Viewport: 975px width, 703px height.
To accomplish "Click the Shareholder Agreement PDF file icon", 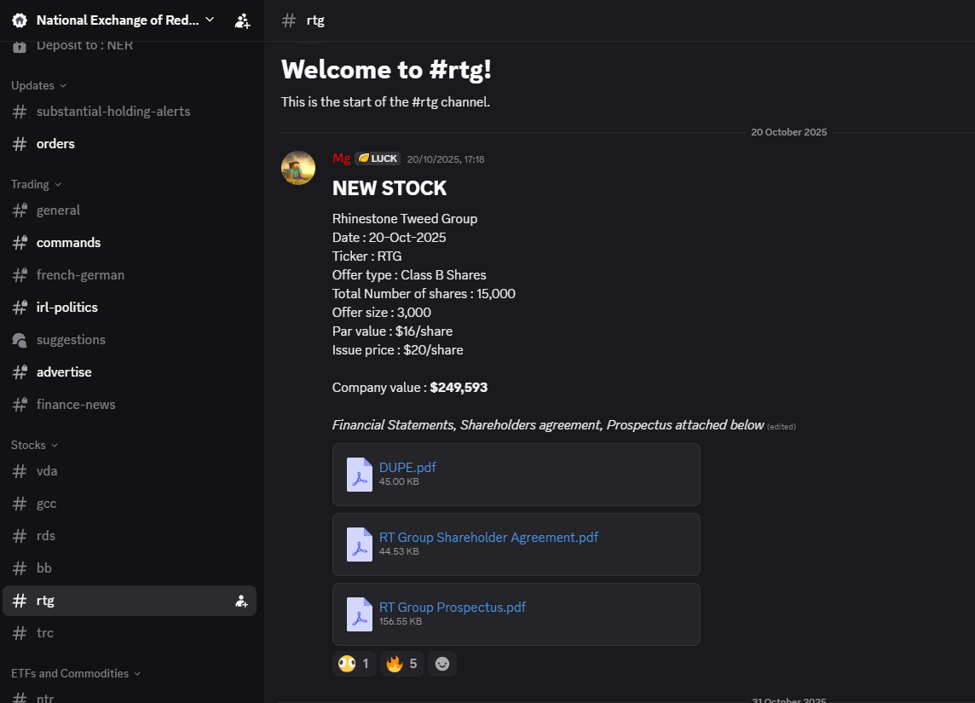I will (359, 545).
